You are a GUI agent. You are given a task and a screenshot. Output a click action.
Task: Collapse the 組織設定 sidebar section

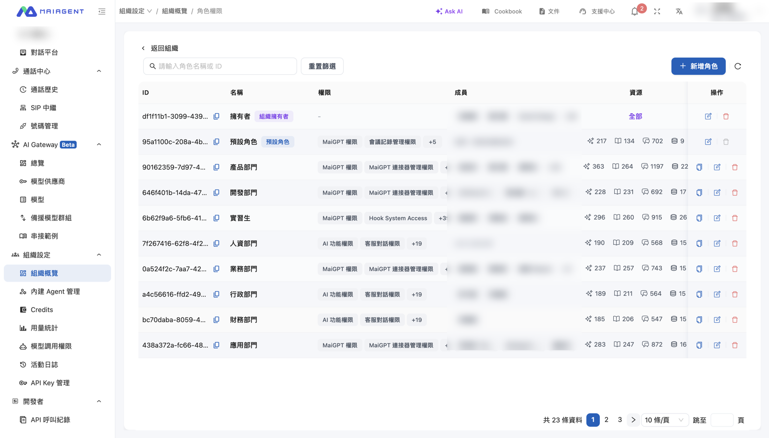point(99,255)
